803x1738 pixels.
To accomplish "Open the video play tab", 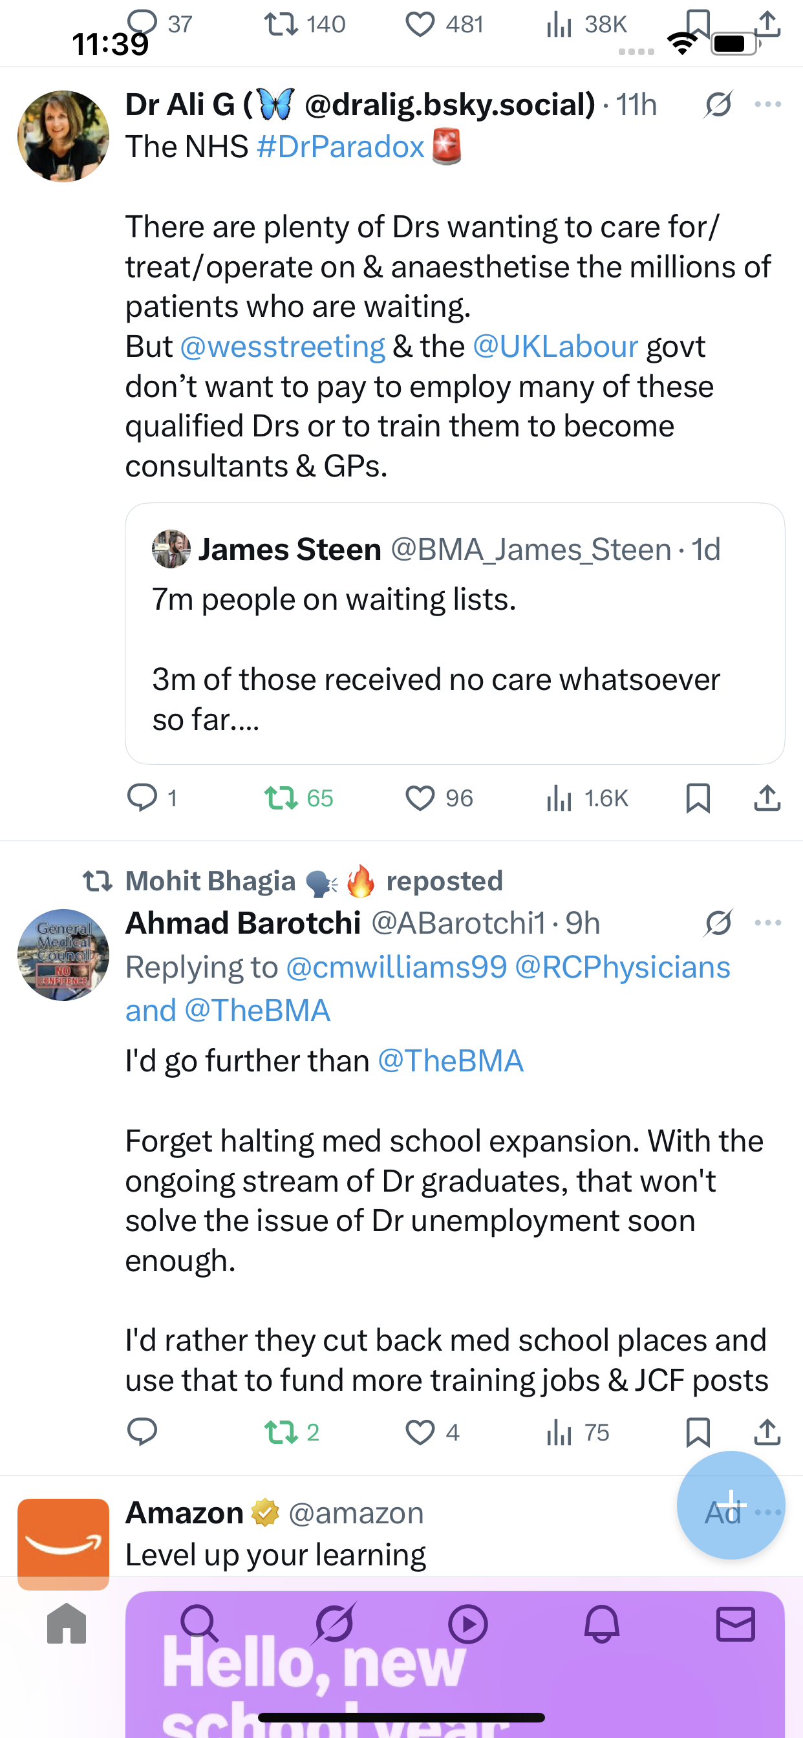I will tap(467, 1624).
